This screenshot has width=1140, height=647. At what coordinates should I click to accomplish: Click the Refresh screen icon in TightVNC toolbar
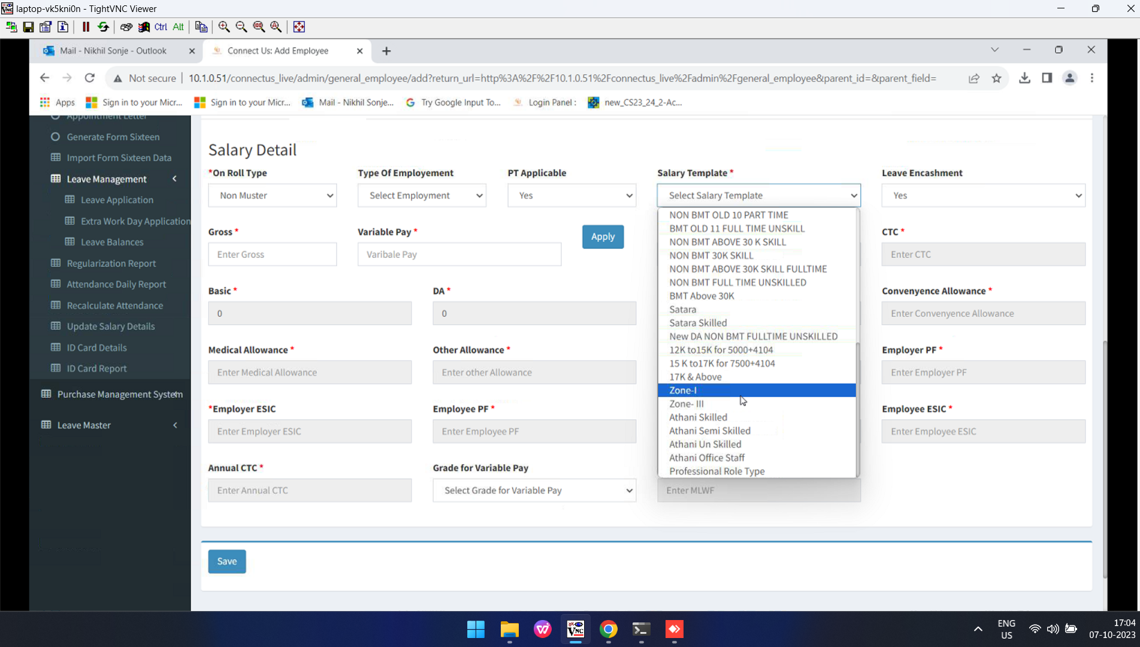coord(103,27)
